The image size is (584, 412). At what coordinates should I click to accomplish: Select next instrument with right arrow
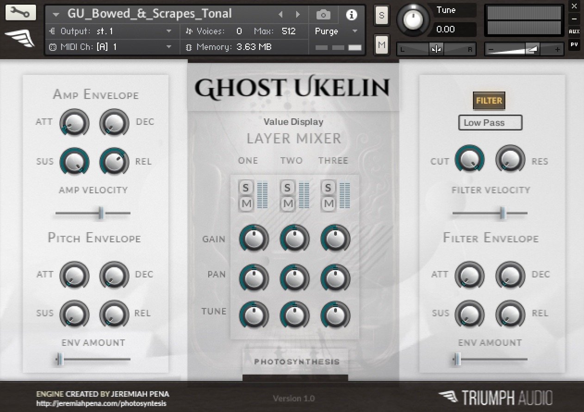tap(298, 15)
